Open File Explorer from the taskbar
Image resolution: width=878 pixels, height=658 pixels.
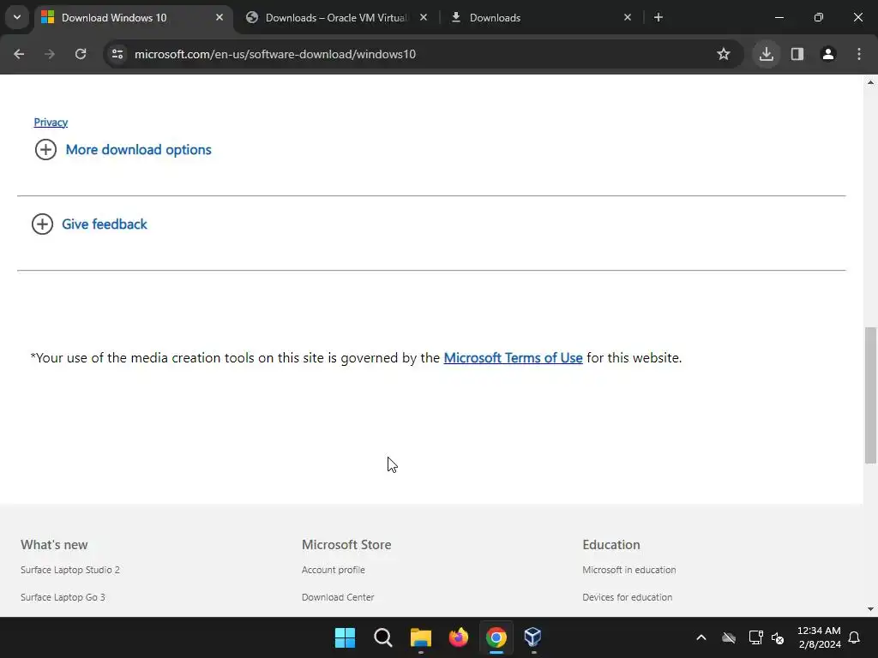coord(420,637)
